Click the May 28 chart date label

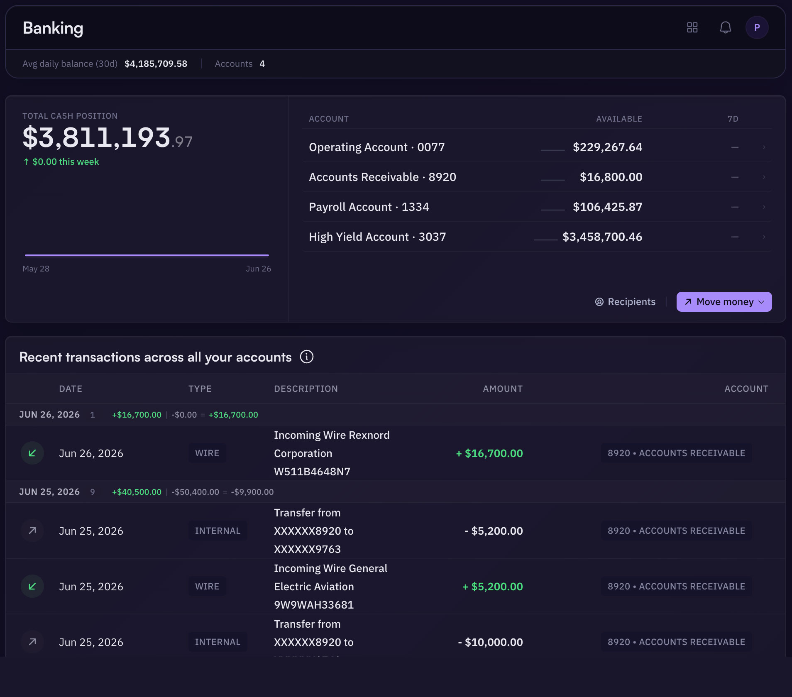36,269
